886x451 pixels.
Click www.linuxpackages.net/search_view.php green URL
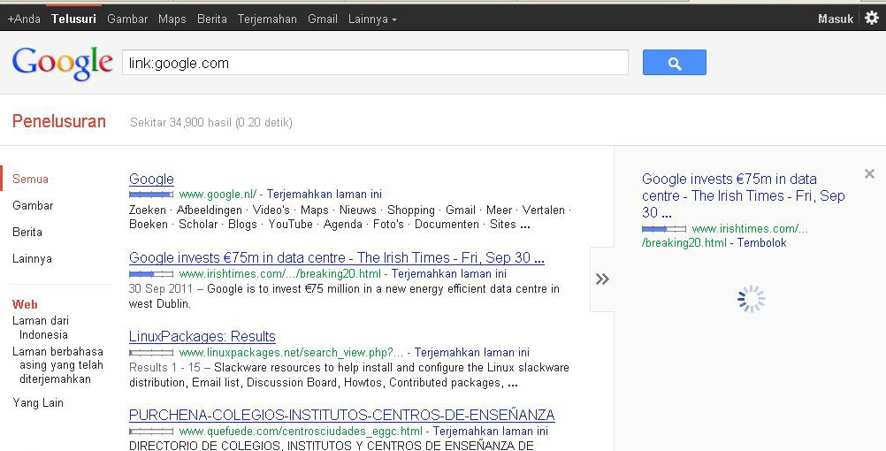point(292,353)
